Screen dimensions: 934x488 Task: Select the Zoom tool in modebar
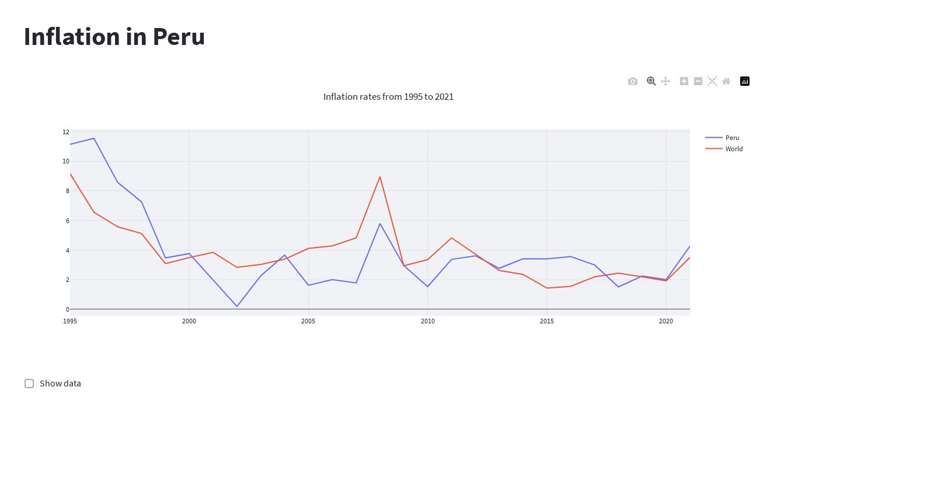(651, 81)
